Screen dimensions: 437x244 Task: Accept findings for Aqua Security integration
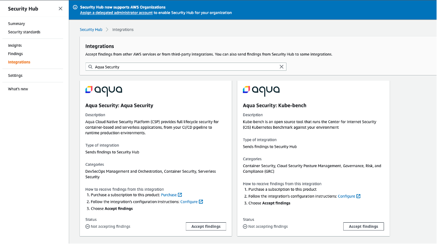click(x=206, y=226)
